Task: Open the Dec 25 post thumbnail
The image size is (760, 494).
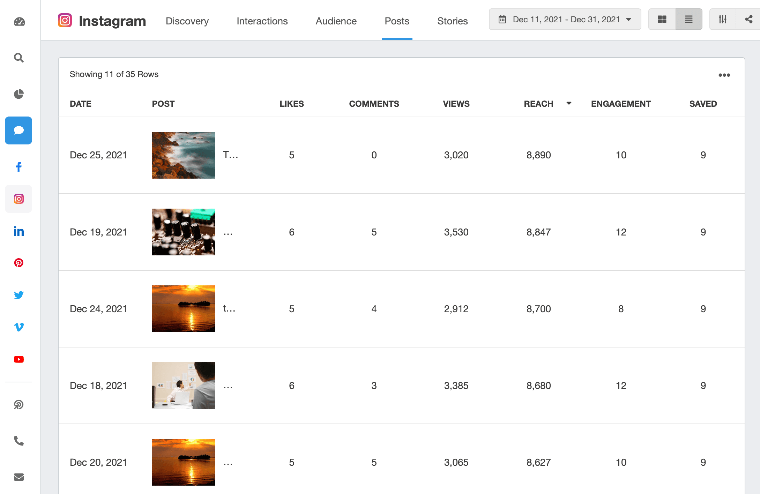Action: (183, 155)
